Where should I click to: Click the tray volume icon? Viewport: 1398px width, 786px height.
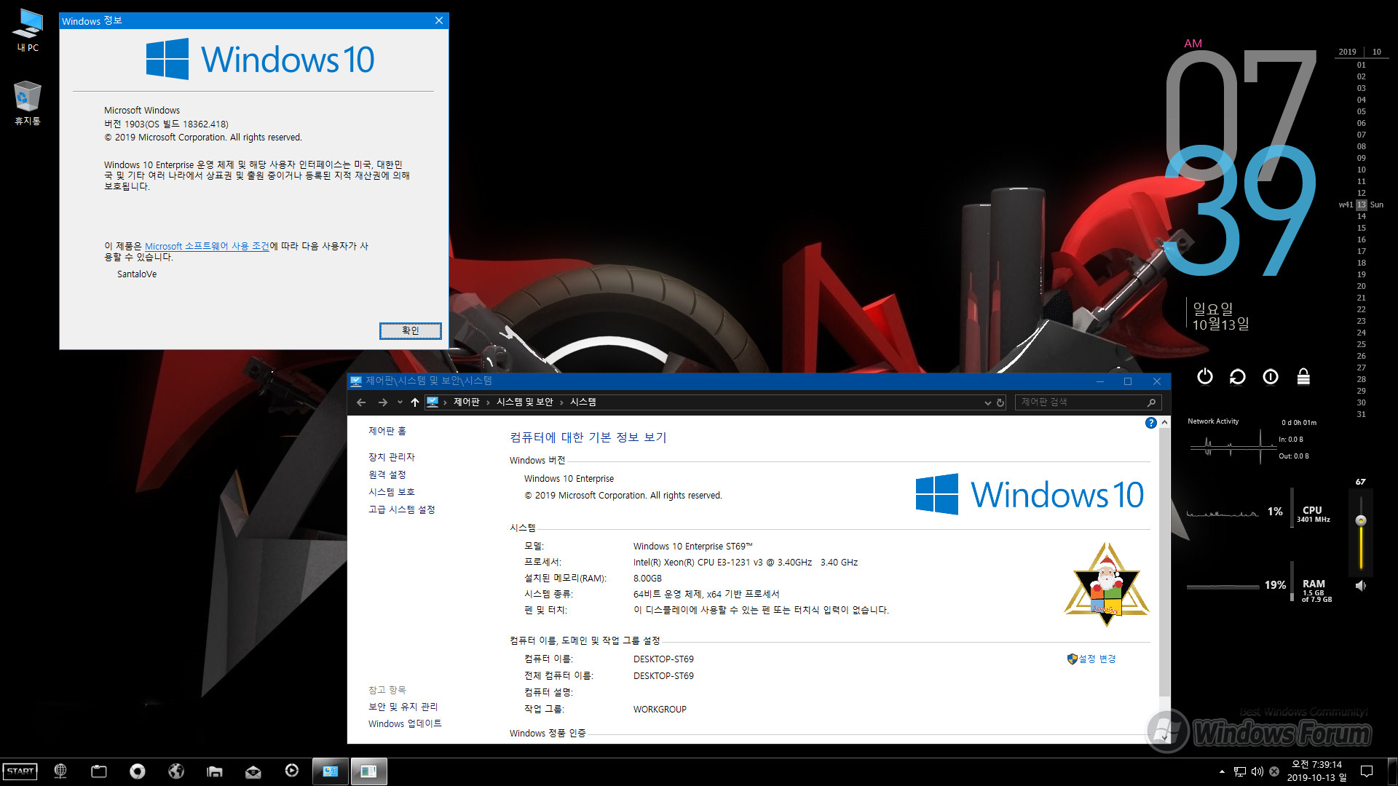[1257, 771]
